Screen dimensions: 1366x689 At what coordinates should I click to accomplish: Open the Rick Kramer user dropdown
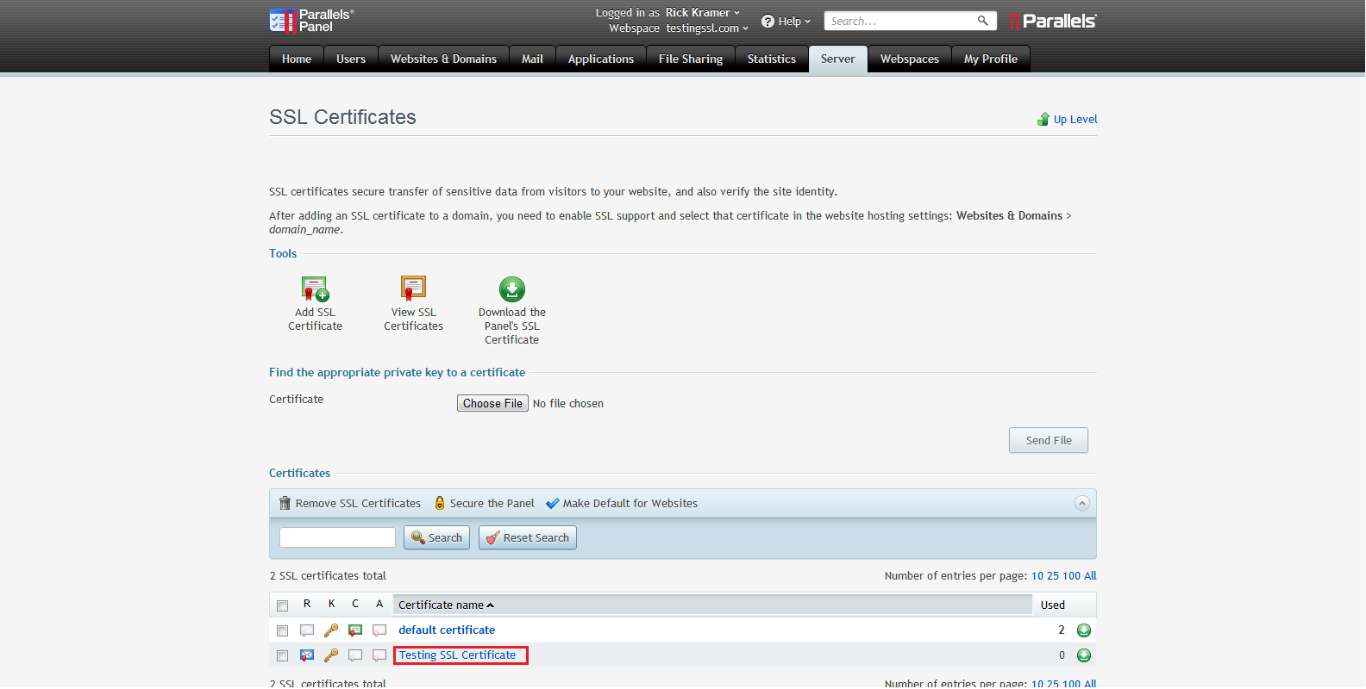pos(702,12)
